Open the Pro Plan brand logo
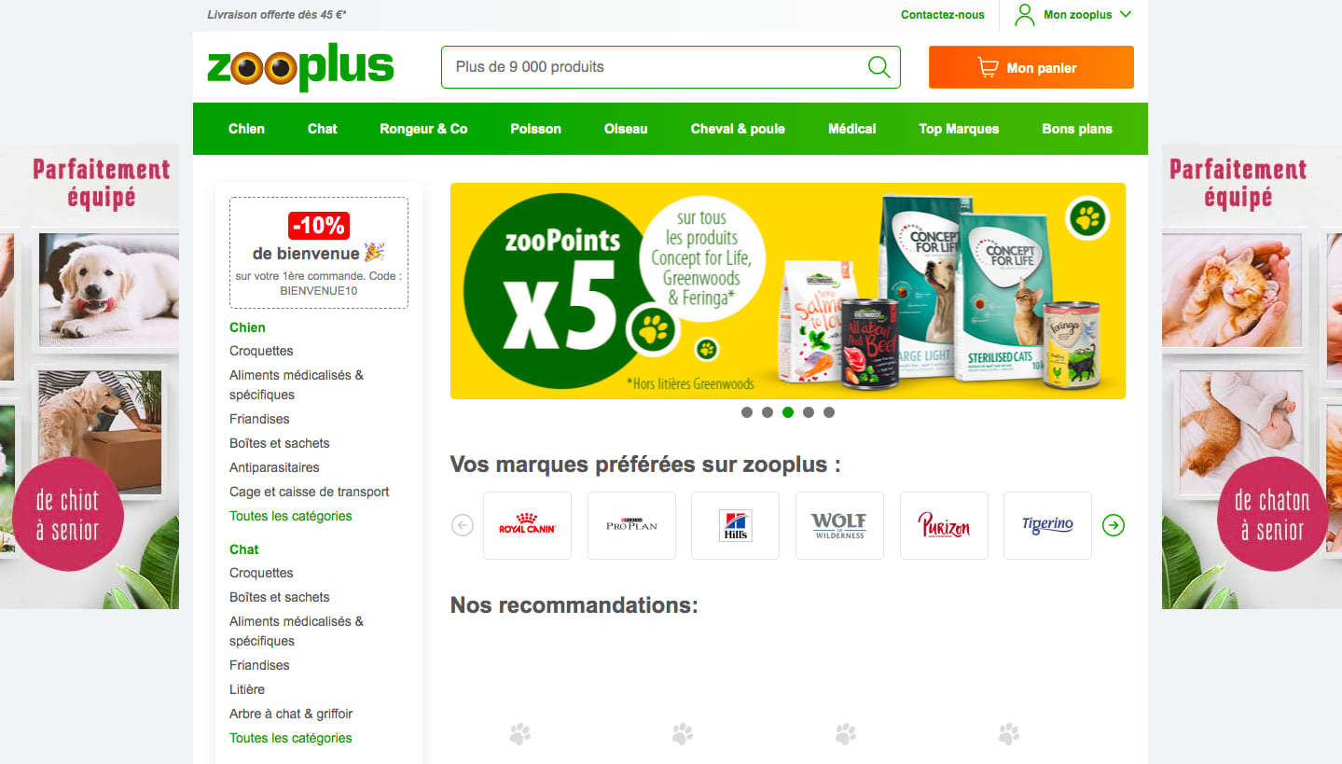Image resolution: width=1342 pixels, height=764 pixels. pos(631,525)
